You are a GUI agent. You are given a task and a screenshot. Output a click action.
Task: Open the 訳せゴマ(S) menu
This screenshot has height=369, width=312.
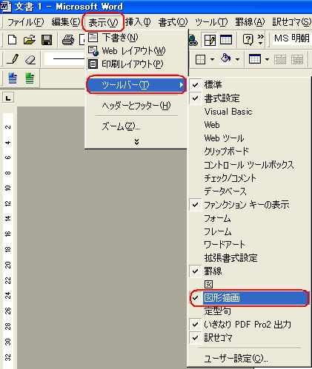coord(291,22)
